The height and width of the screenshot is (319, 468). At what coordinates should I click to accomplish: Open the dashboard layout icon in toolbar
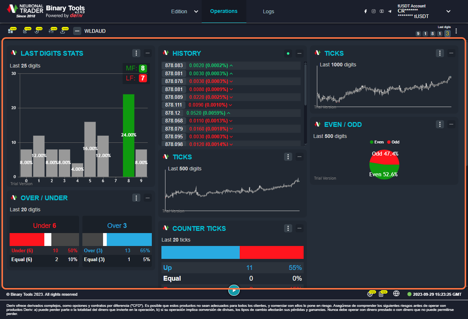11,31
